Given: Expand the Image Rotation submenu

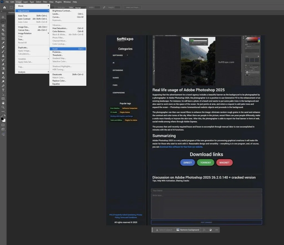Looking at the screenshot, I should (x=24, y=33).
